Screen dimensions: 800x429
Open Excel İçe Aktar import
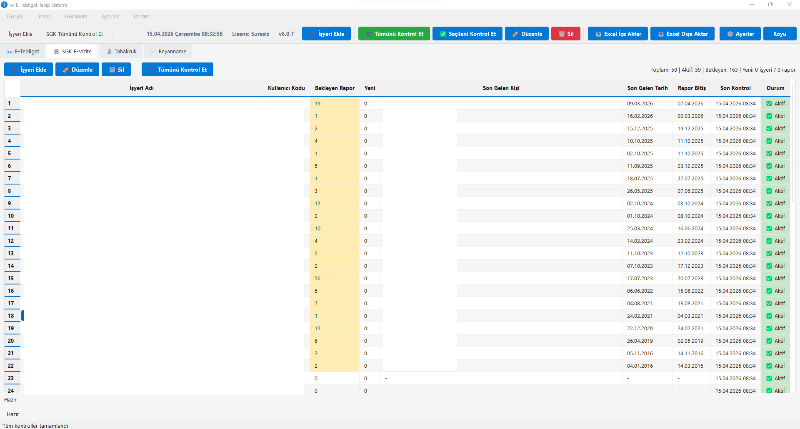(x=617, y=34)
